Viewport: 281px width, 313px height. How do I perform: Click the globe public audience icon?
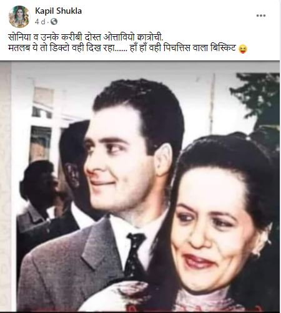tap(54, 21)
